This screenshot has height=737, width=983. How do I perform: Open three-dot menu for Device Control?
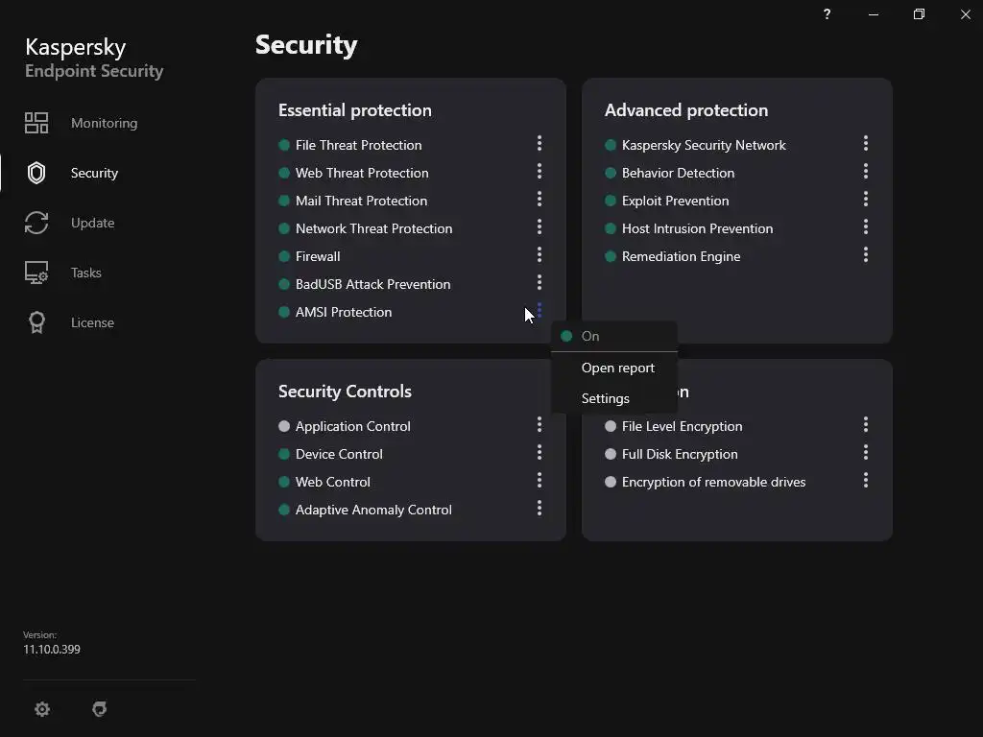click(539, 453)
